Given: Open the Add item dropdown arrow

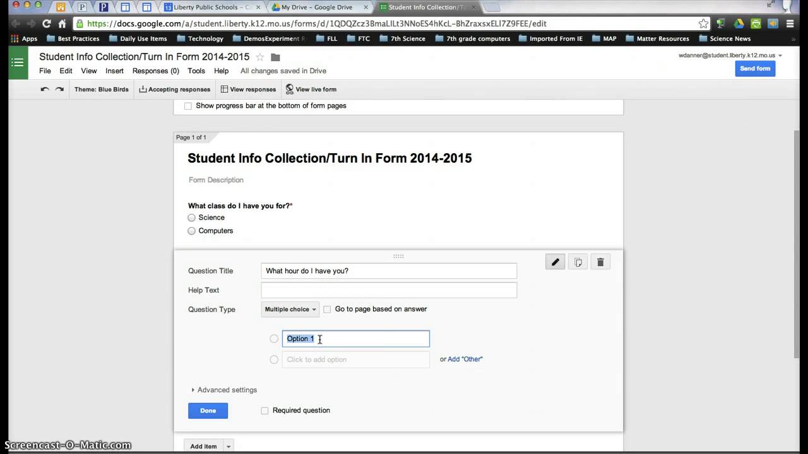Looking at the screenshot, I should pyautogui.click(x=229, y=446).
